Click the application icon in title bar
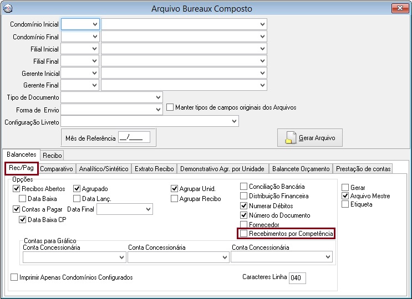412x299 pixels. coord(7,8)
